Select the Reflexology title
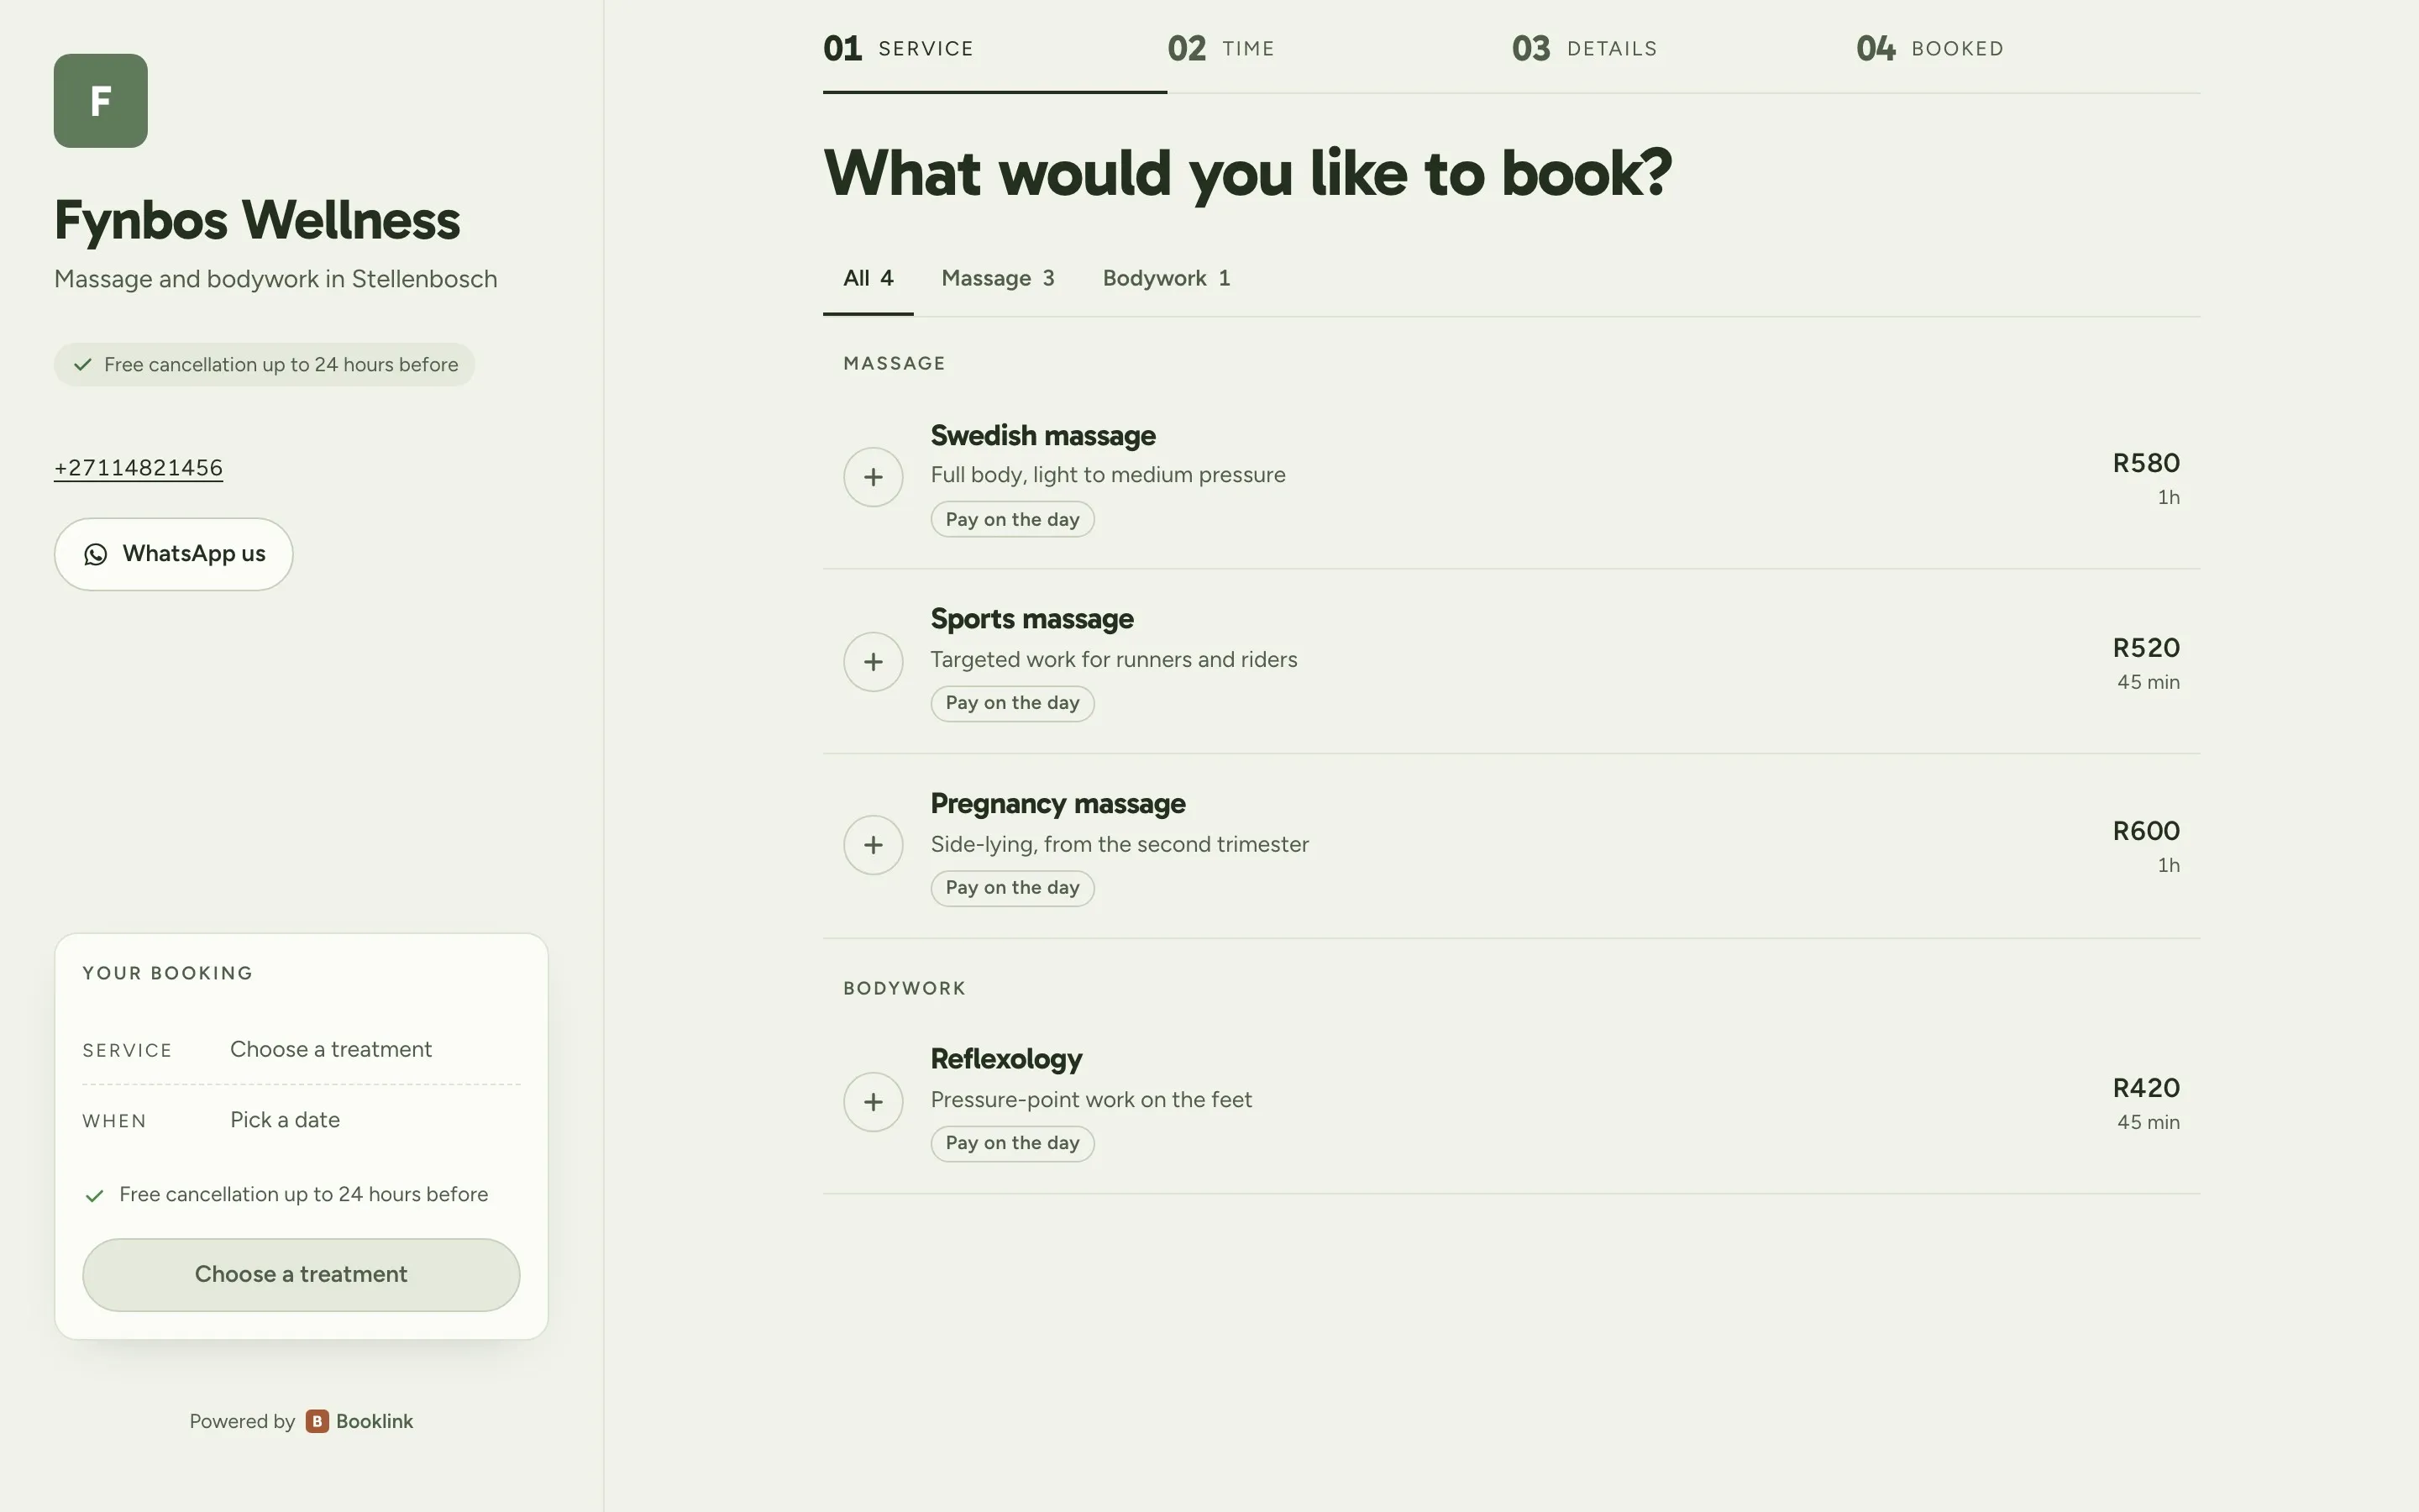The image size is (2419, 1512). [1006, 1059]
